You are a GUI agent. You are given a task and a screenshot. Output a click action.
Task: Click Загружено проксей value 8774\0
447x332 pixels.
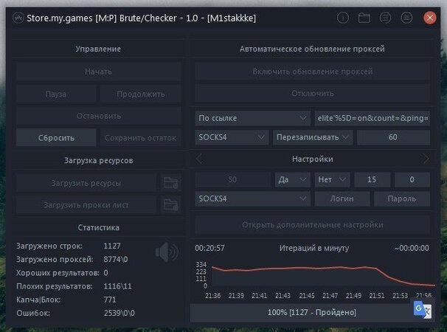[116, 260]
